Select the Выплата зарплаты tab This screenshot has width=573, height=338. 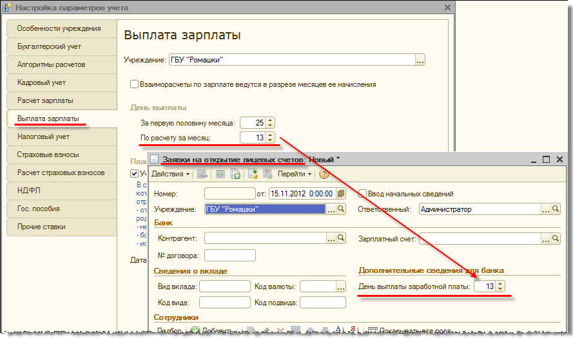tap(62, 118)
